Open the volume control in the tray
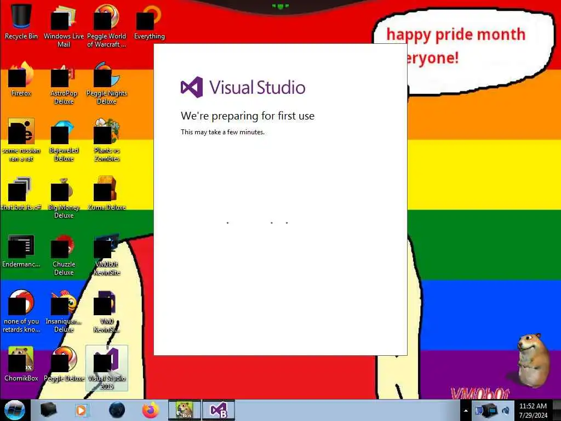The height and width of the screenshot is (421, 561). pos(506,411)
